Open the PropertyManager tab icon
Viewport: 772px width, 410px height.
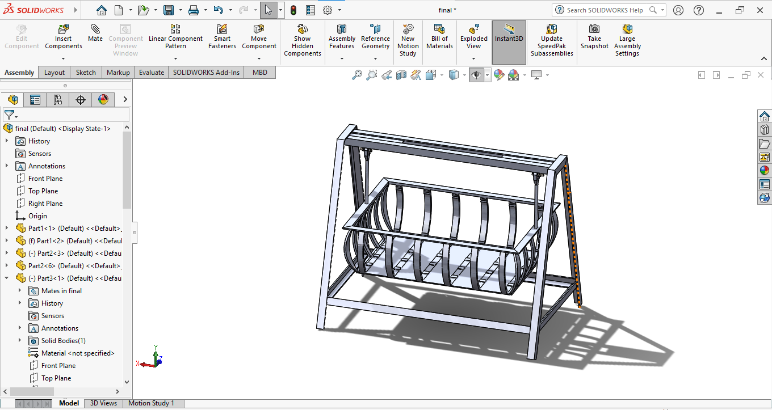click(x=35, y=100)
